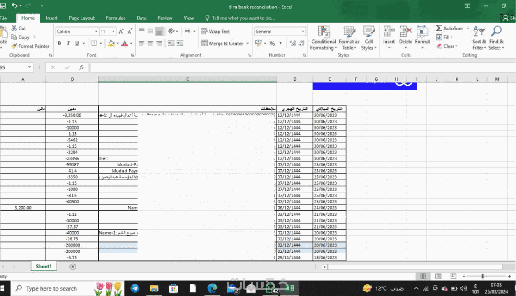Select the Sheet1 worksheet tab

pyautogui.click(x=44, y=266)
